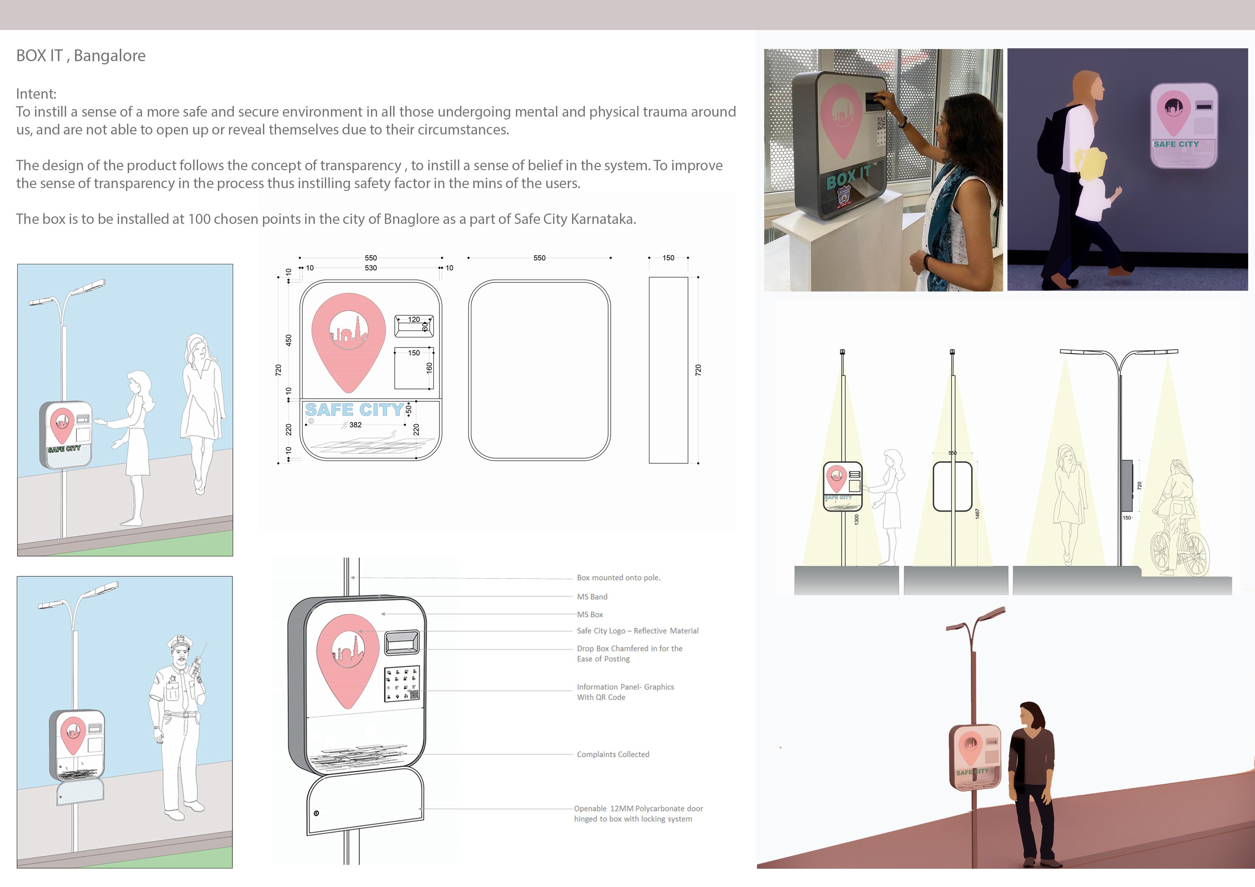Click the narrow side elevation rectangle

pos(668,371)
